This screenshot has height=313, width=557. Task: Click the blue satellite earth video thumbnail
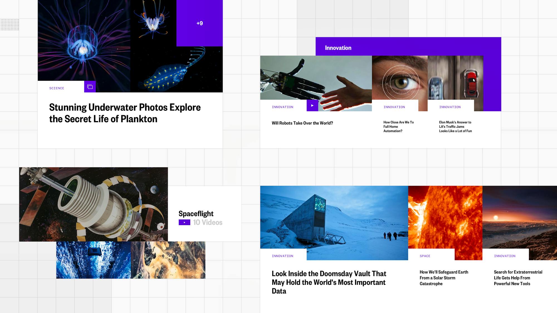[x=93, y=260]
